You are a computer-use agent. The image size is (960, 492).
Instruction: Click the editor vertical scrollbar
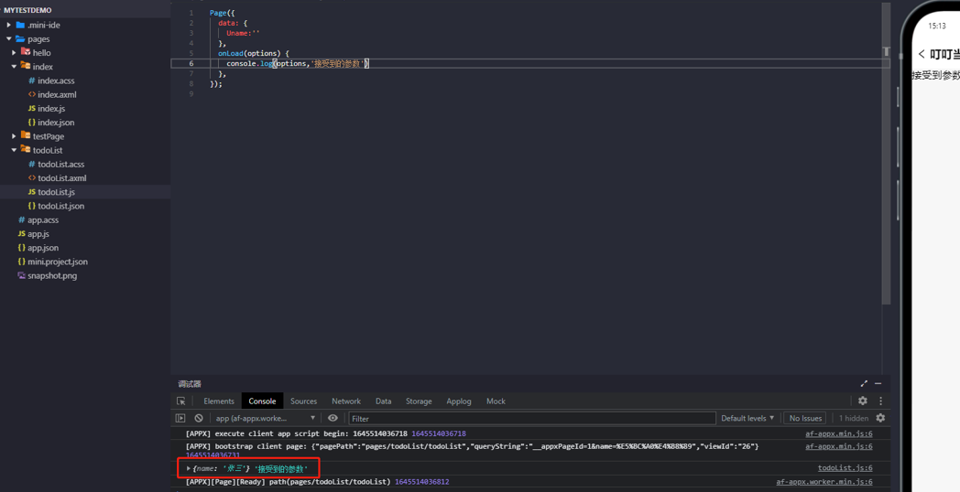click(x=886, y=153)
